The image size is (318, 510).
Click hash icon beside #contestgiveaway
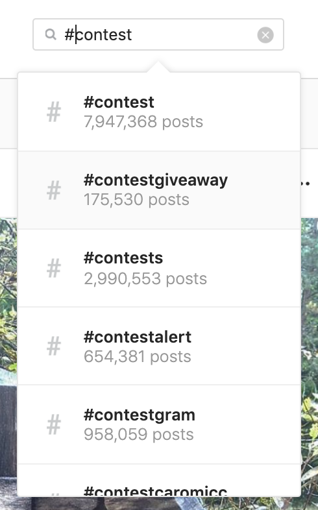tap(54, 190)
